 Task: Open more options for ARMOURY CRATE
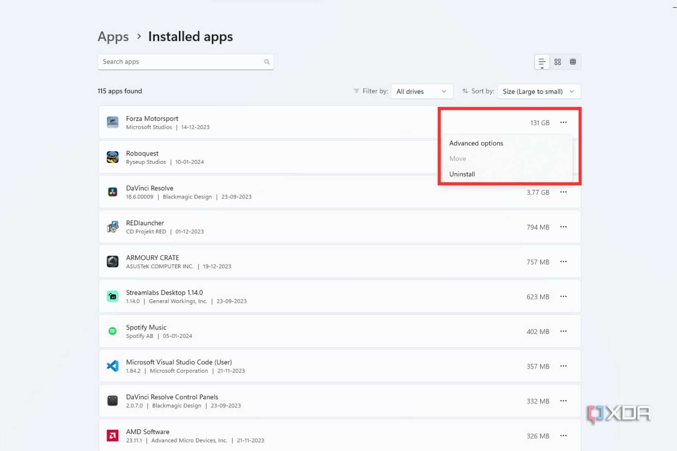563,262
